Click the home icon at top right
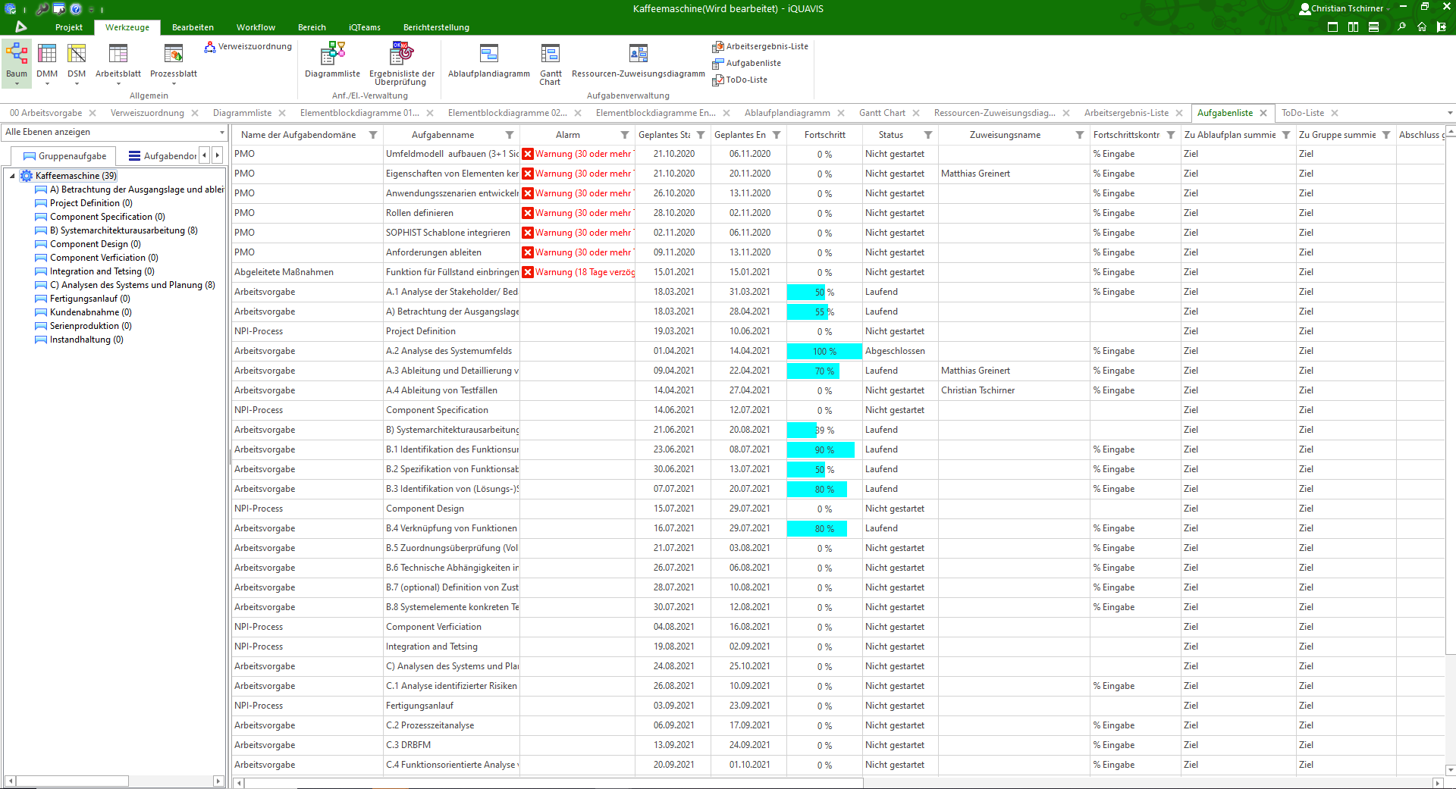 pos(1422,27)
